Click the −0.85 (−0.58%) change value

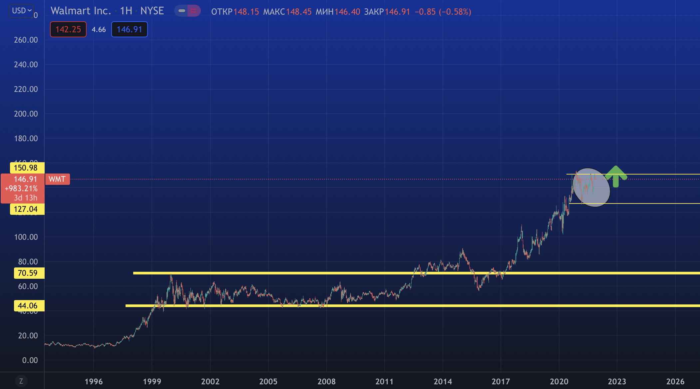click(x=443, y=12)
